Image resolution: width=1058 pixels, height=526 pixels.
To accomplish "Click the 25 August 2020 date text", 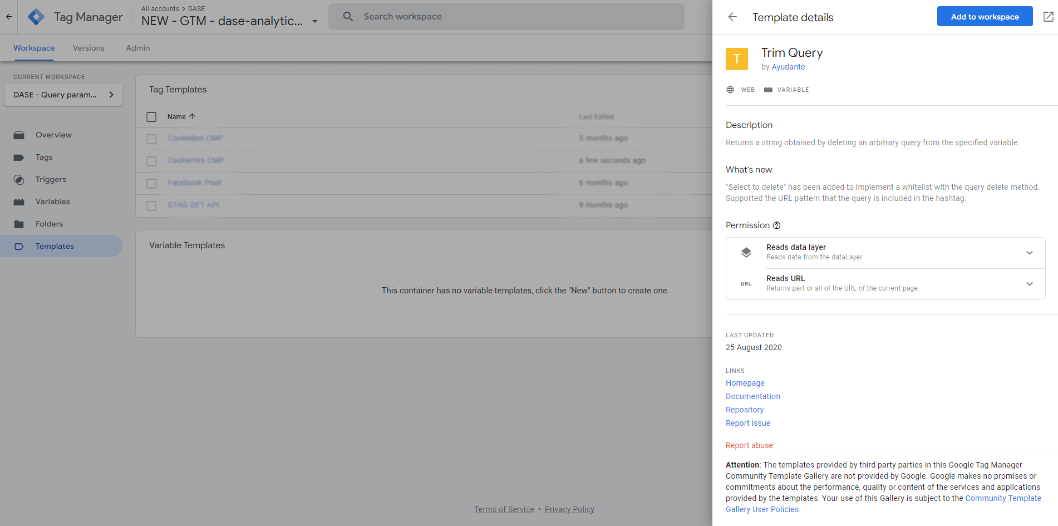I will [754, 347].
